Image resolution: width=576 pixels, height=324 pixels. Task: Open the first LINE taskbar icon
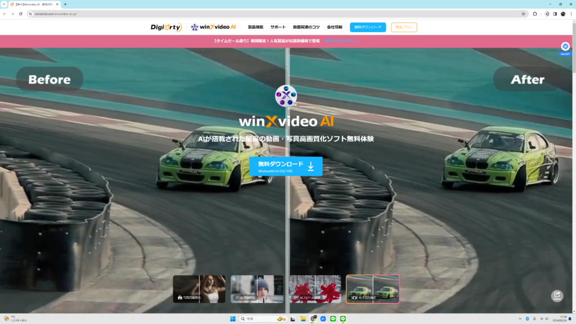point(333,319)
